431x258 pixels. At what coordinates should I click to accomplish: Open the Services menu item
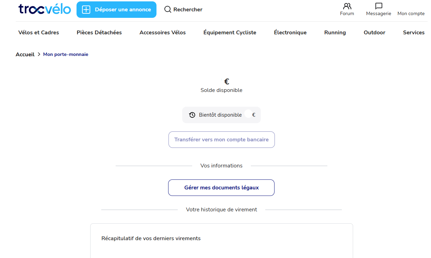(414, 33)
